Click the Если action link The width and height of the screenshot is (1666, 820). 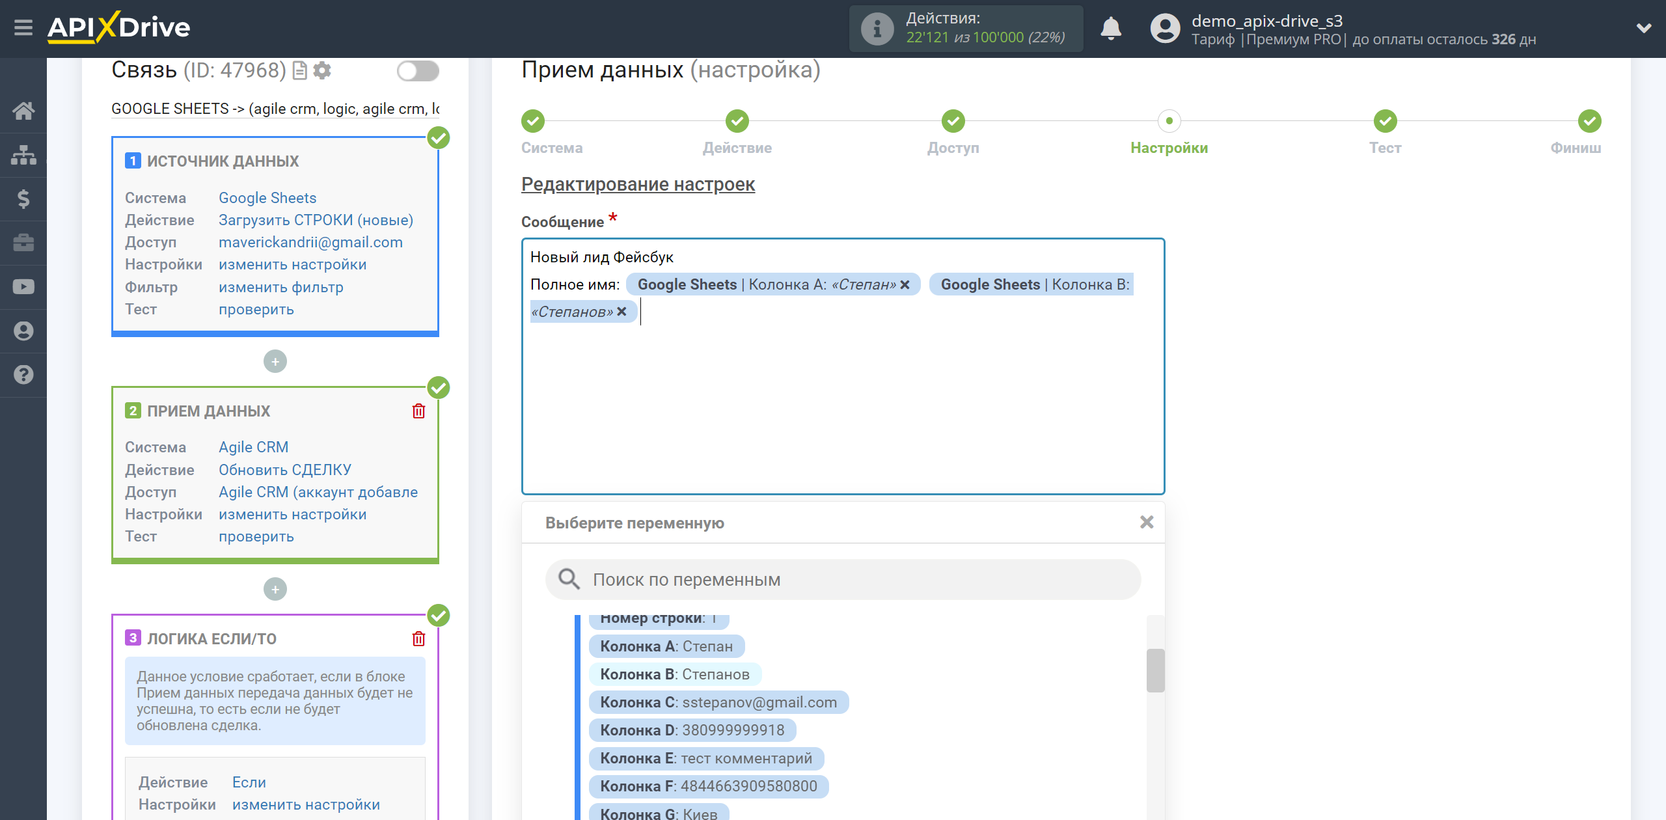249,782
